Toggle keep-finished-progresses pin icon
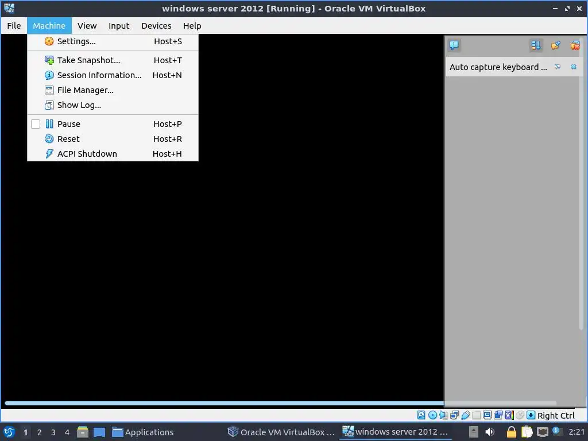This screenshot has width=588, height=441. point(556,45)
